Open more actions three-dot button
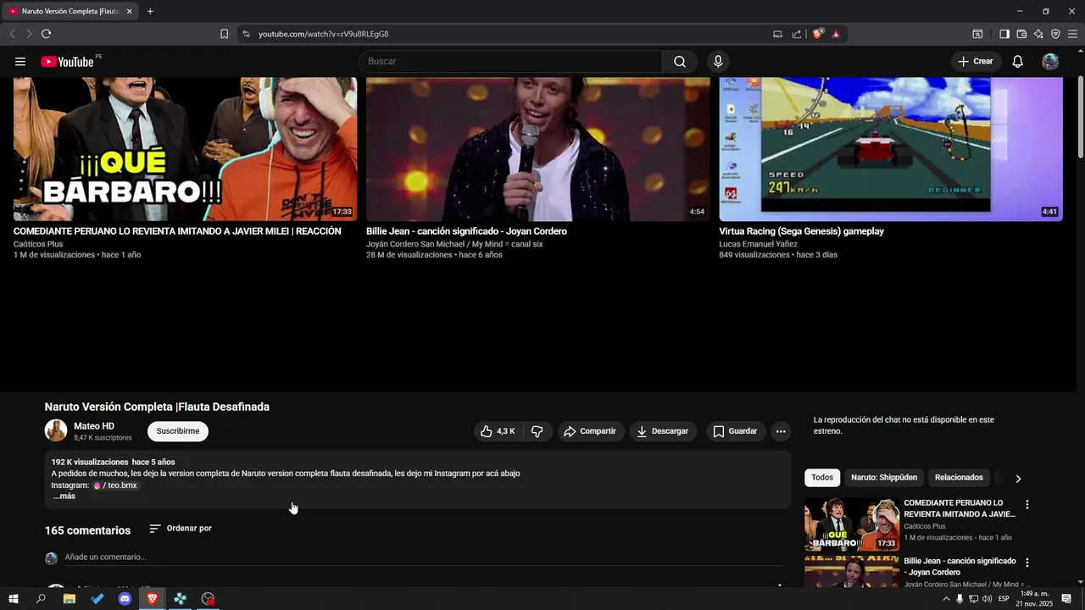This screenshot has height=610, width=1085. 781,431
